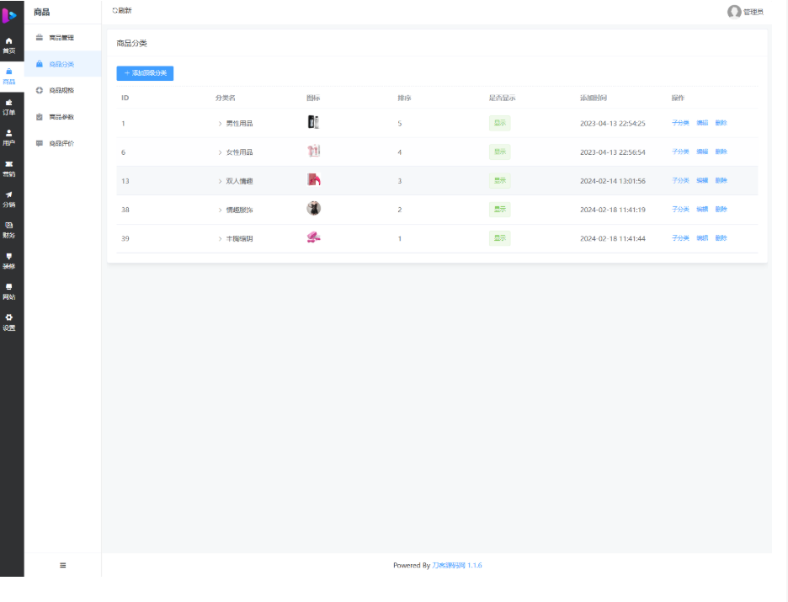This screenshot has width=788, height=602.
Task: Click 编辑 link for 情趣服饰
Action: [702, 209]
